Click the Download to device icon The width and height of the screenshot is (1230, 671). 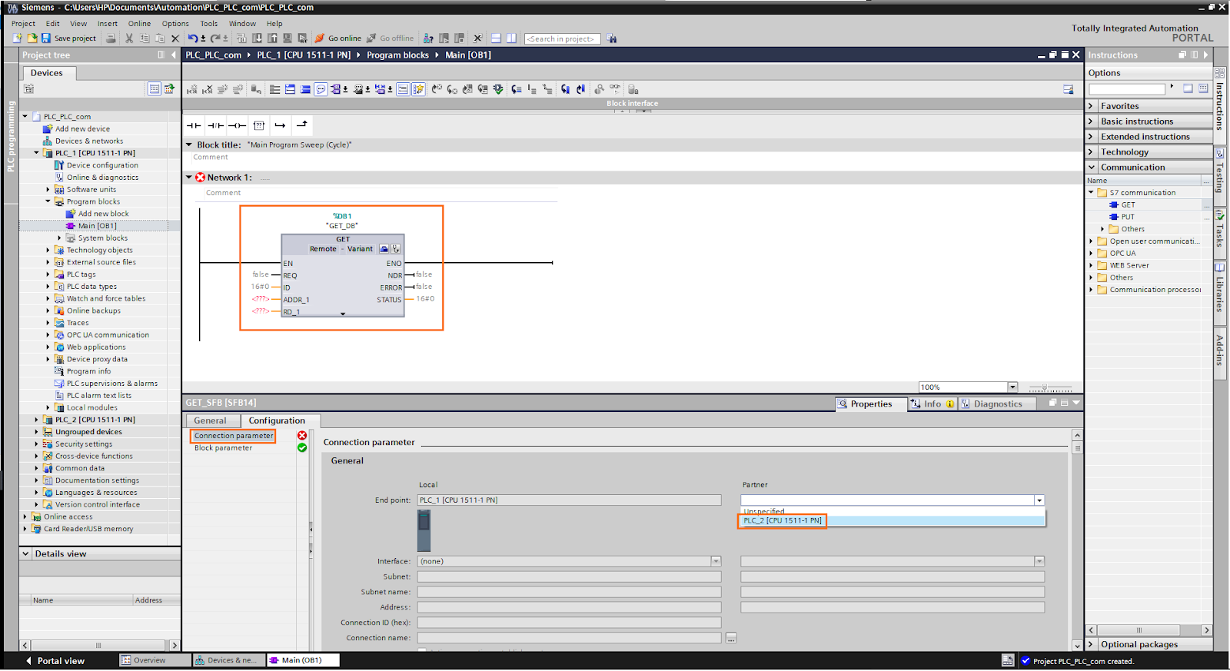257,38
